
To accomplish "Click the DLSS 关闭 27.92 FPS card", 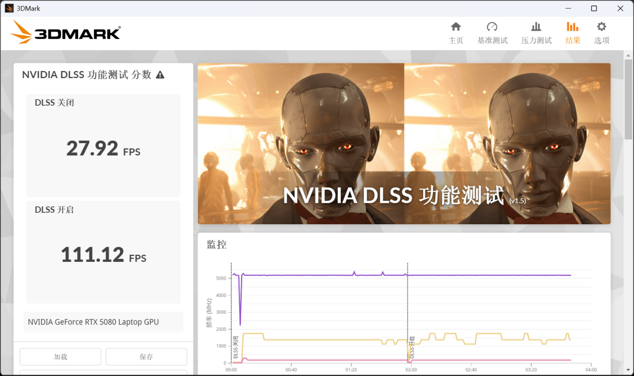I will [x=103, y=146].
